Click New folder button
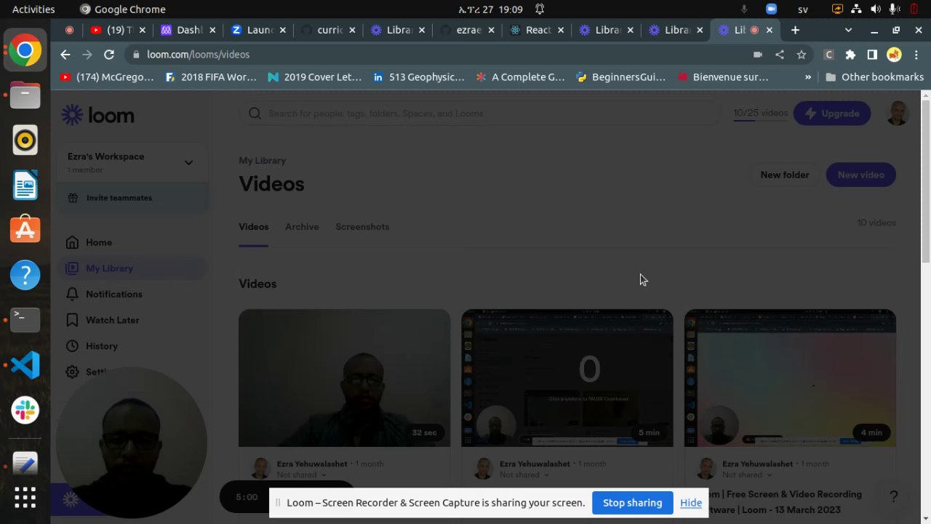Screen dimensions: 931x524 784,175
